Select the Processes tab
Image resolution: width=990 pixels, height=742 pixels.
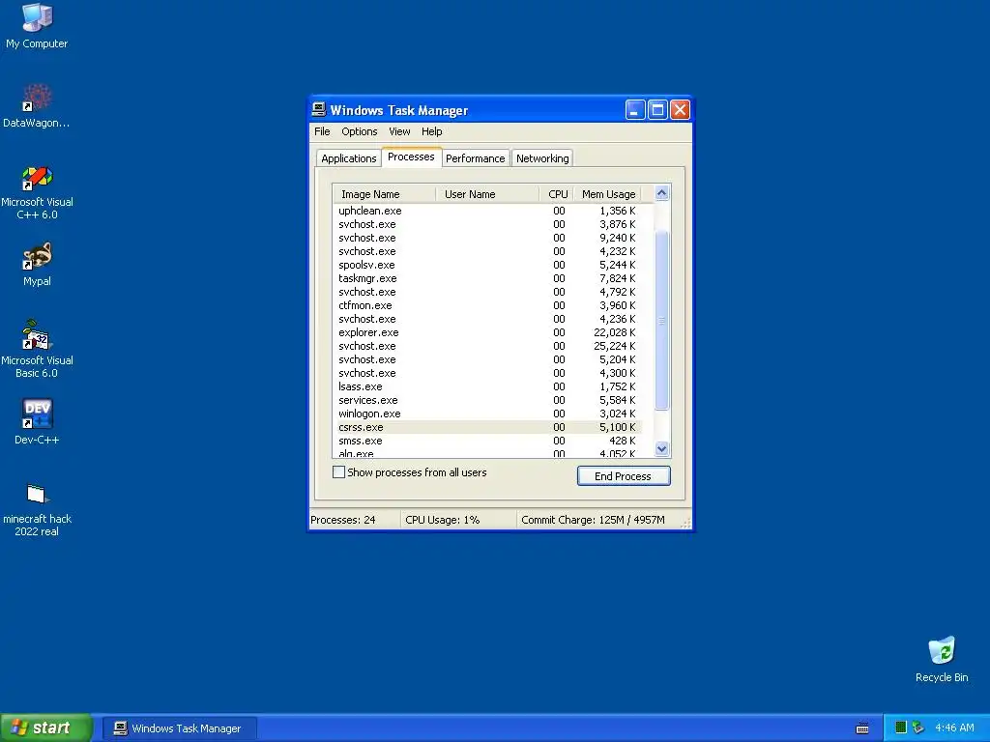point(411,157)
